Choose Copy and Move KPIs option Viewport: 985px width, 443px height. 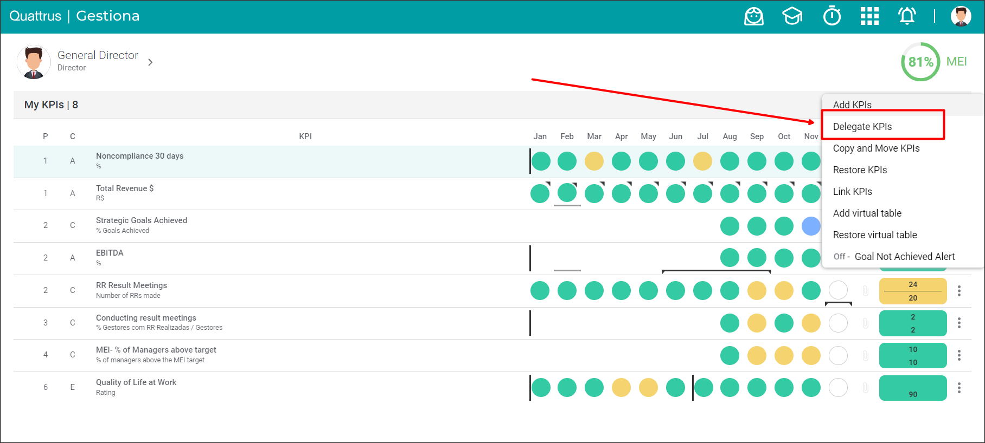tap(876, 148)
